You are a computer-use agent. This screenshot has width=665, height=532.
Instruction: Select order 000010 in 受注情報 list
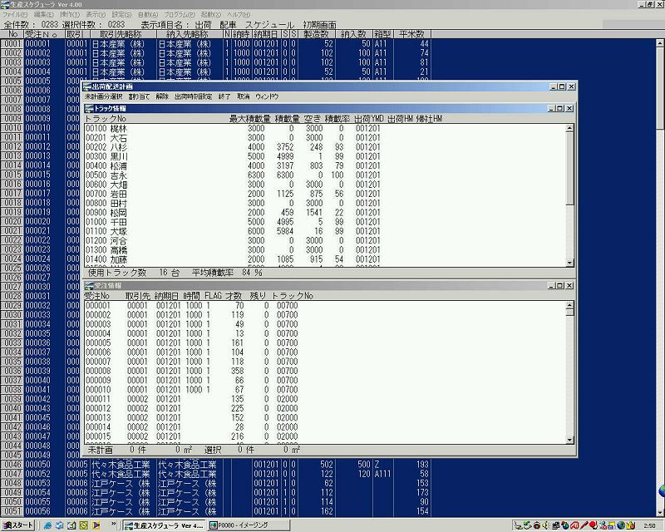click(325, 390)
